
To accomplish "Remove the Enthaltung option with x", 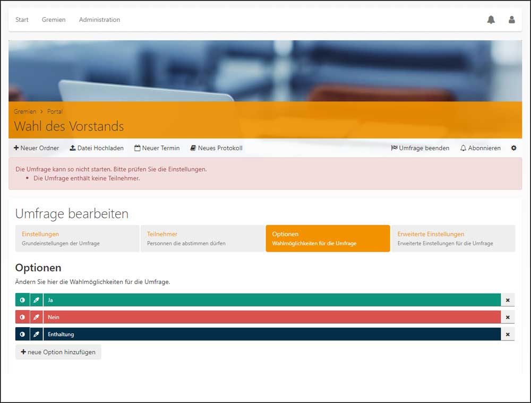I will click(508, 335).
